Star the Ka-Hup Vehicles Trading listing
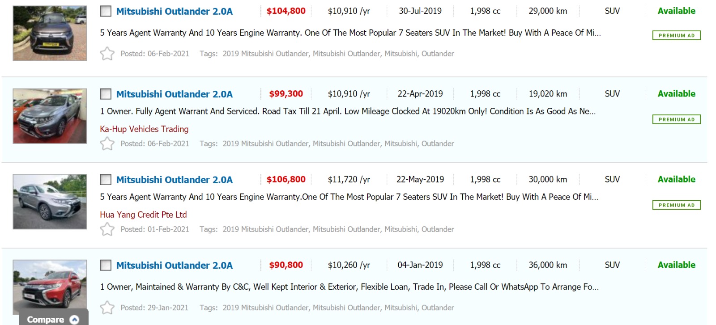This screenshot has height=325, width=716. click(x=107, y=144)
